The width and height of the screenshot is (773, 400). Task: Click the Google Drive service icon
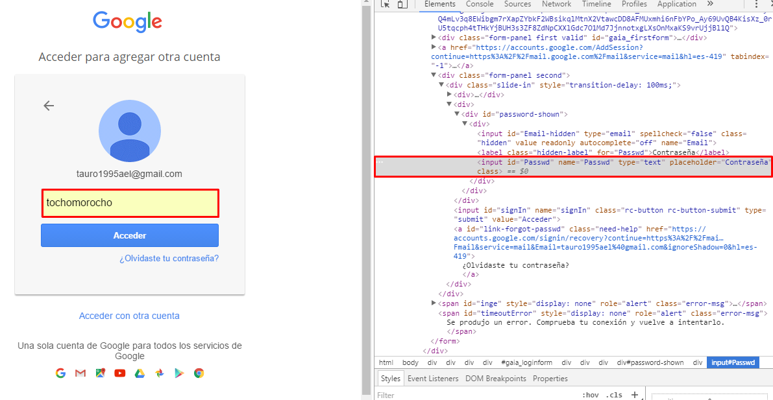tap(140, 373)
